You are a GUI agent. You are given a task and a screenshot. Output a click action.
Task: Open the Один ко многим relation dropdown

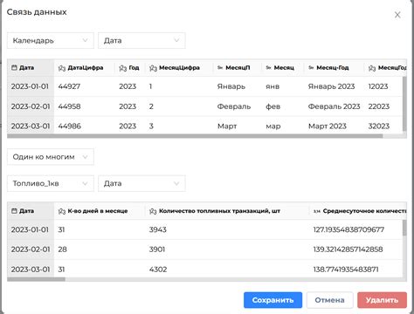point(51,157)
